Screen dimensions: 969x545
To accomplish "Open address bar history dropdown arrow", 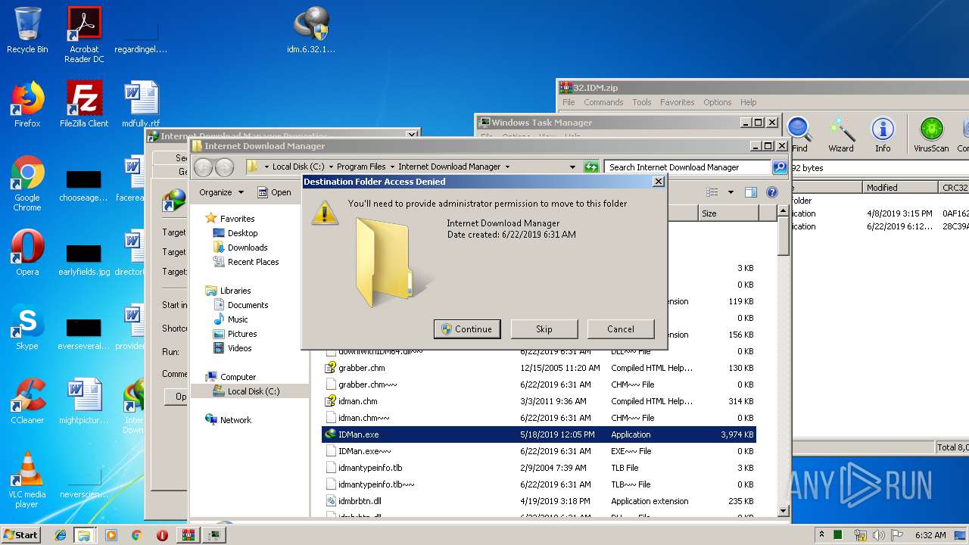I will click(573, 167).
